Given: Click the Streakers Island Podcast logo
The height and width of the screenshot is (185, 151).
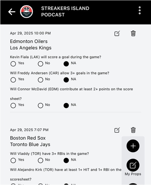Looking at the screenshot, I should (x=27, y=11).
